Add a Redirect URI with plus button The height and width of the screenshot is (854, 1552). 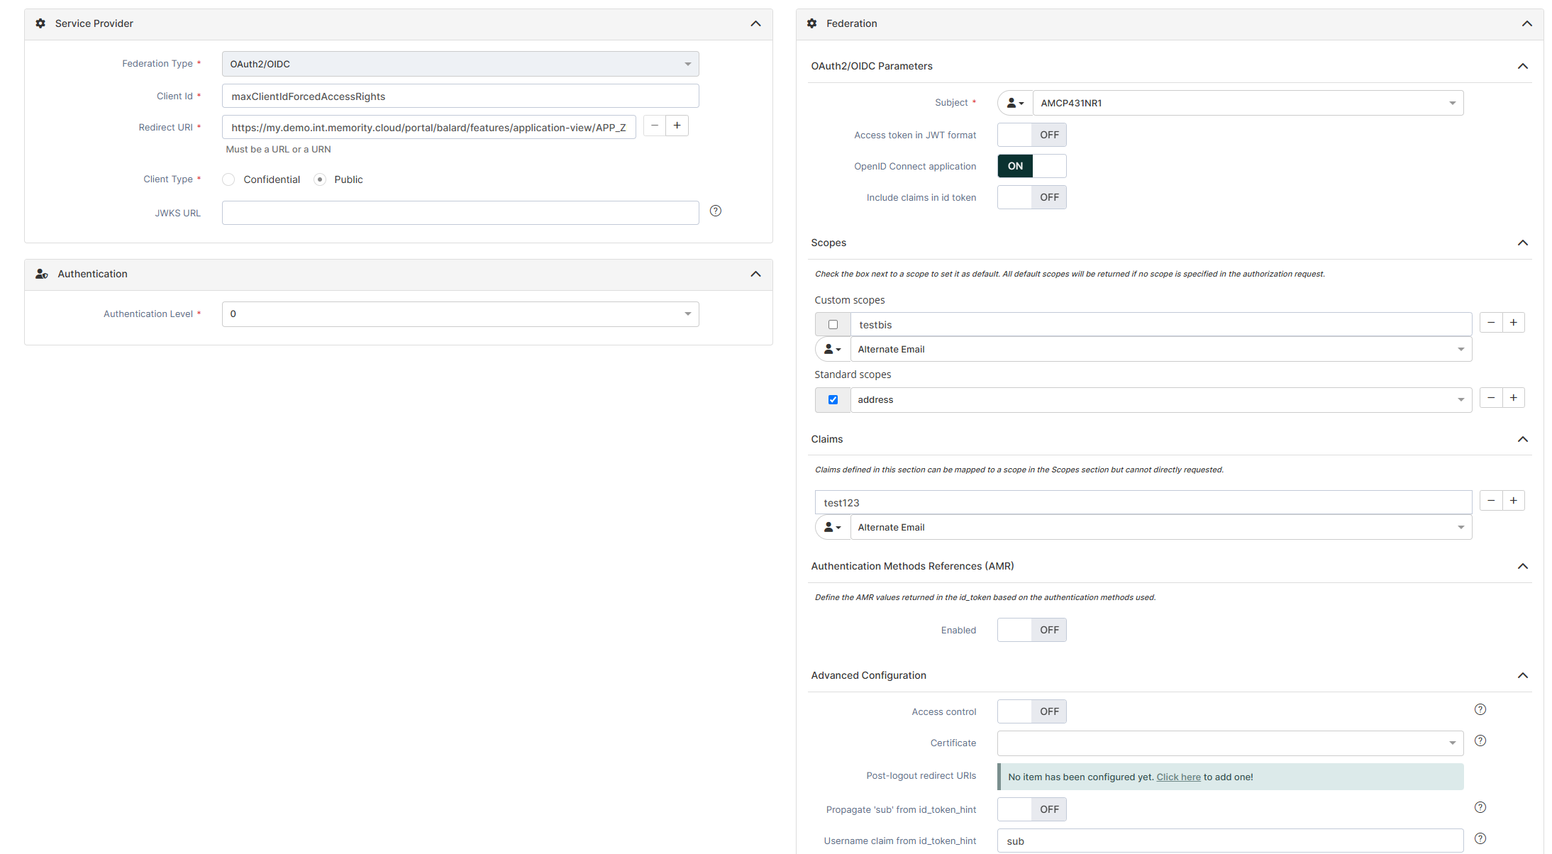click(x=677, y=126)
